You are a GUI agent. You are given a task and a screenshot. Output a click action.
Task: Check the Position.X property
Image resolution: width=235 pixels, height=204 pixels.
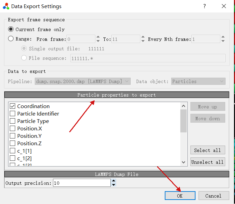12,128
